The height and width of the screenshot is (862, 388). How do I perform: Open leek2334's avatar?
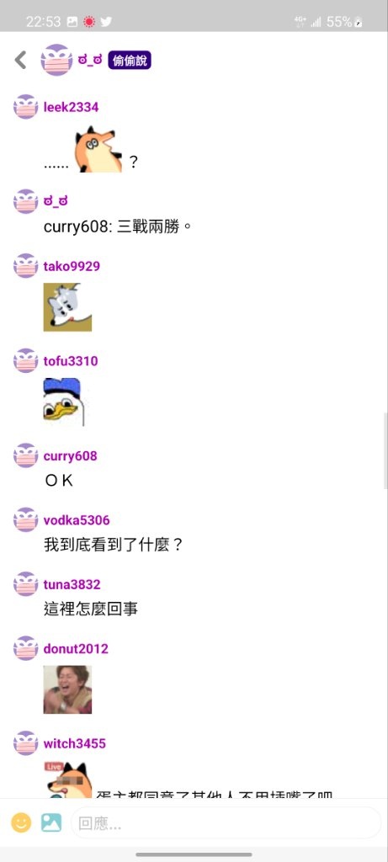[25, 107]
